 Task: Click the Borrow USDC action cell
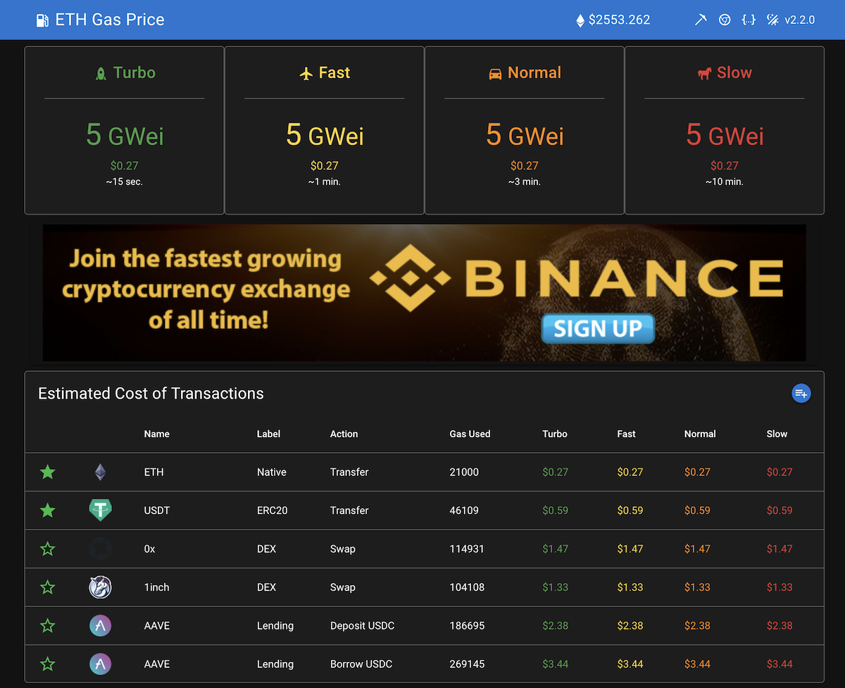(361, 664)
